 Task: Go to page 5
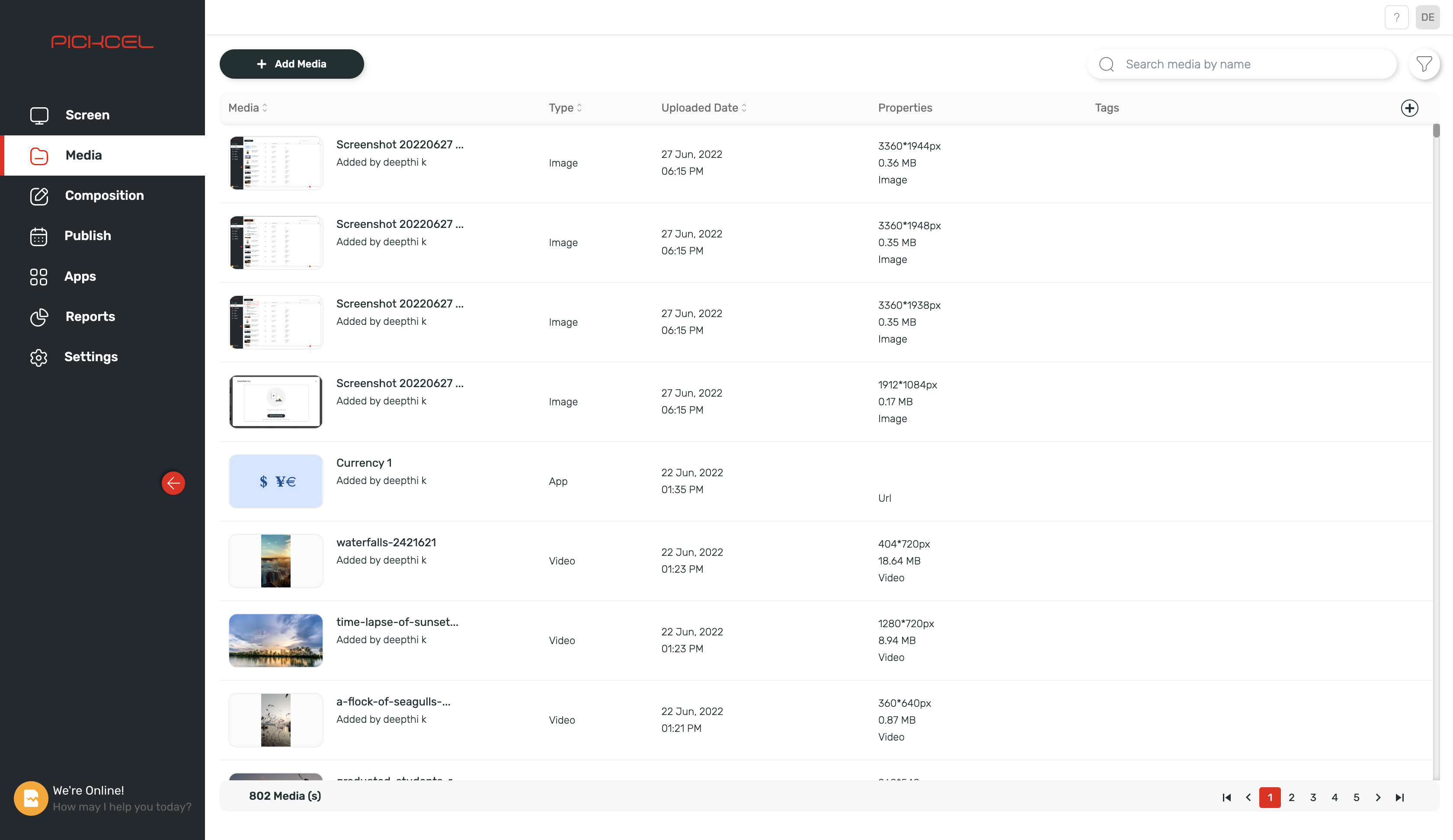[x=1356, y=797]
